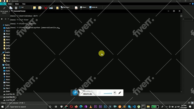Click the volume icon in system tray
The width and height of the screenshot is (194, 109).
tap(178, 107)
